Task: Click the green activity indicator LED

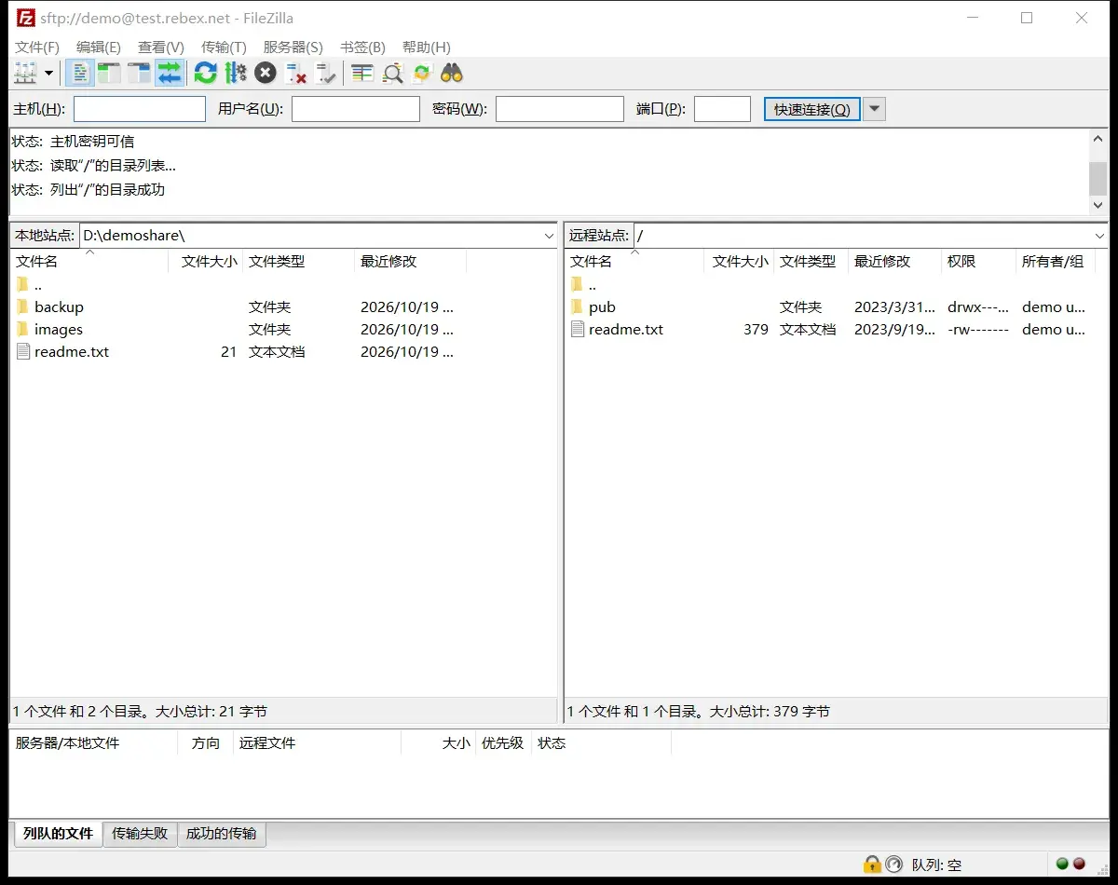Action: pyautogui.click(x=1062, y=865)
